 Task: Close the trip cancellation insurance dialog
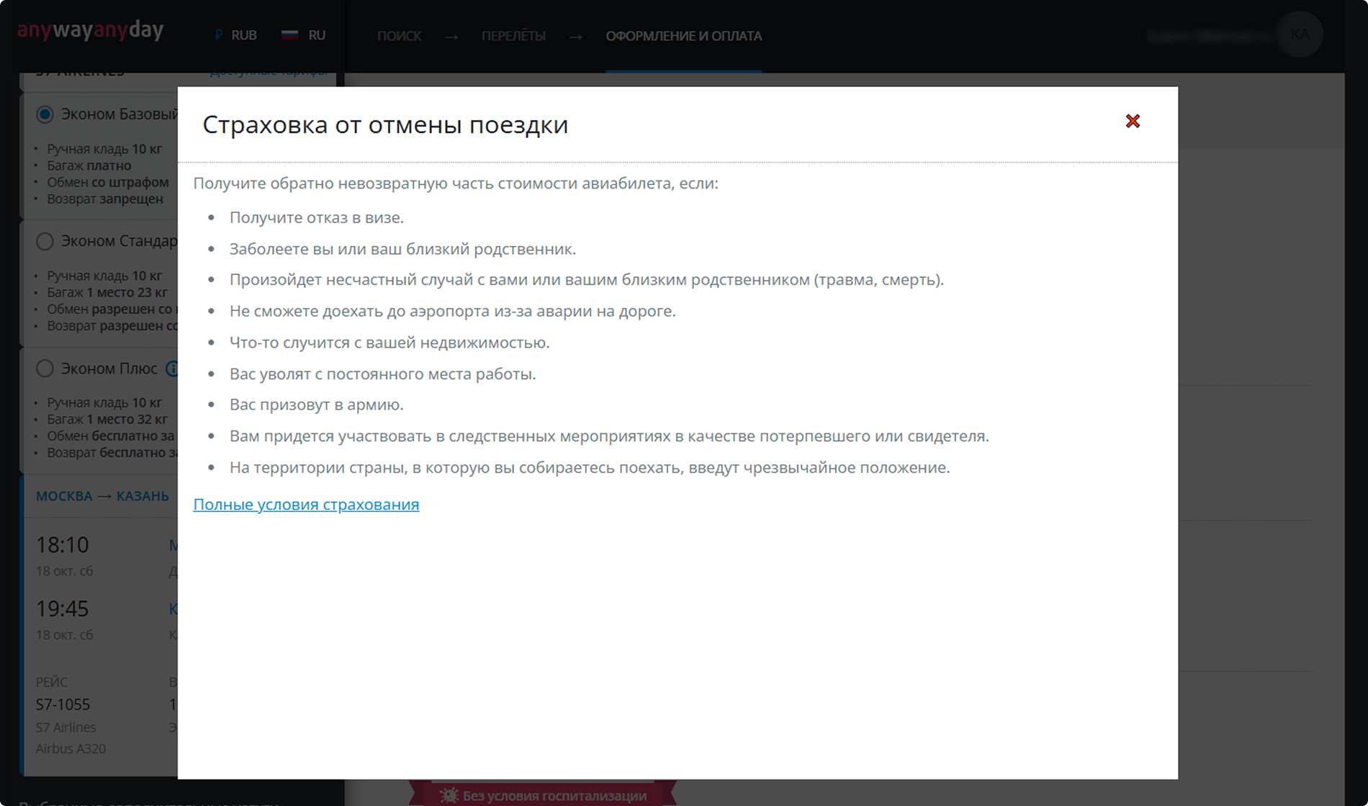pyautogui.click(x=1133, y=121)
